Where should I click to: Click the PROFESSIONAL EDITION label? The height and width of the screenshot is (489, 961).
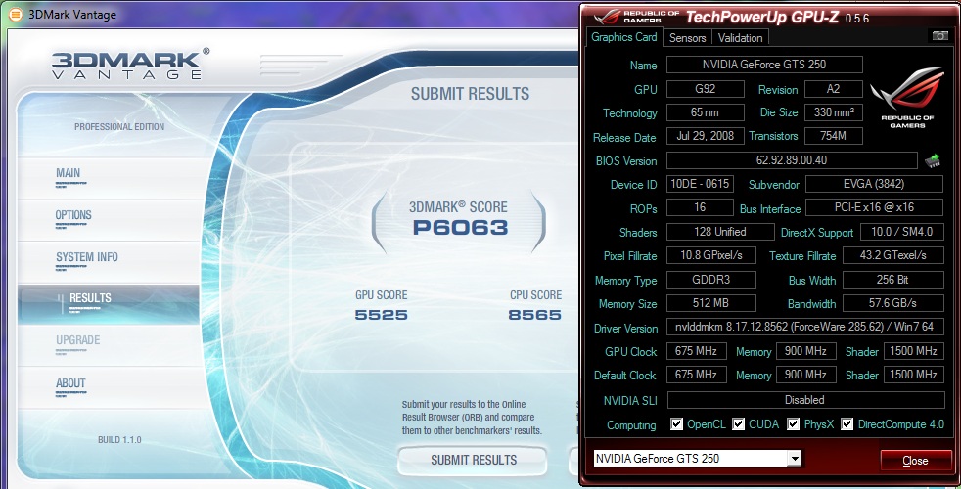(x=119, y=127)
